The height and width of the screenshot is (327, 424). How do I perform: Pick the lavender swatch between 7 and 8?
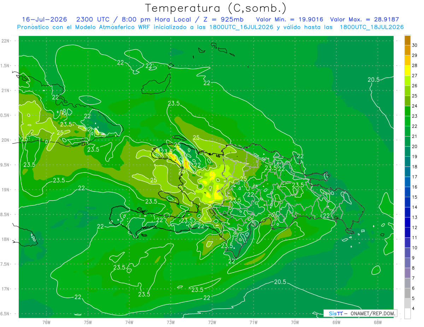407,273
